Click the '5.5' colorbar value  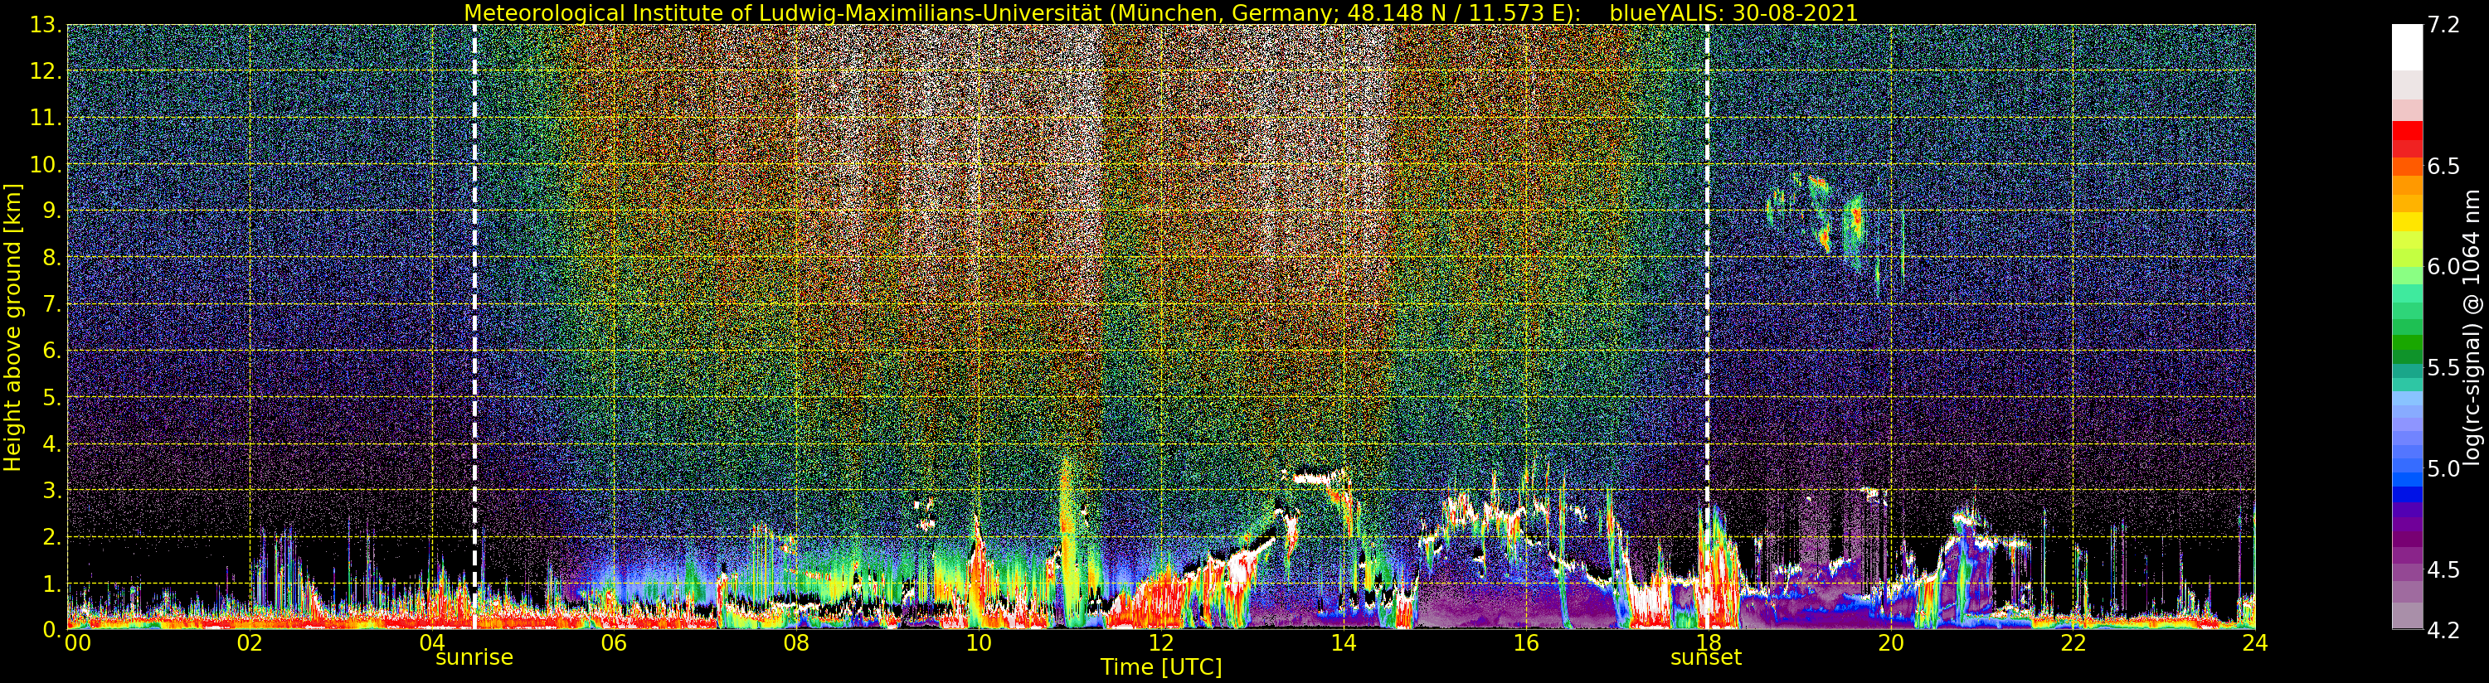click(x=2443, y=368)
